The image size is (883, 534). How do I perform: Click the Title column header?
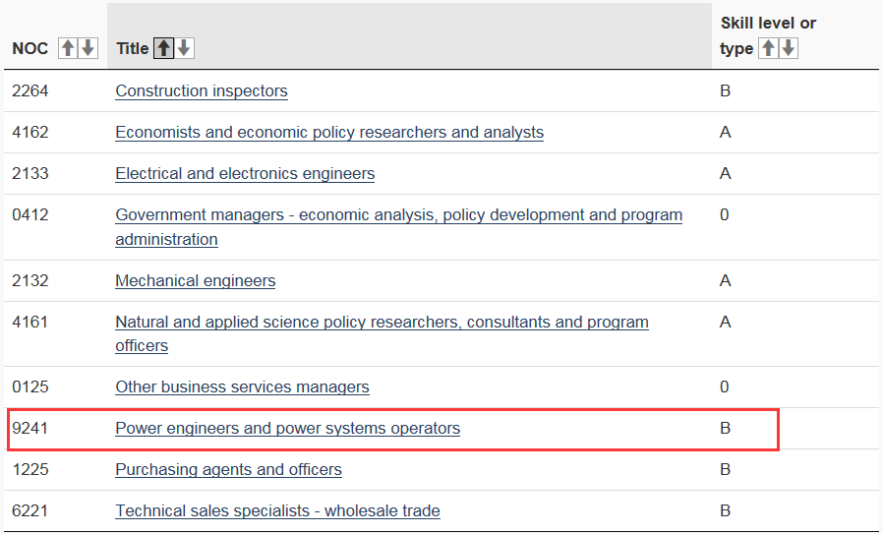(x=133, y=48)
